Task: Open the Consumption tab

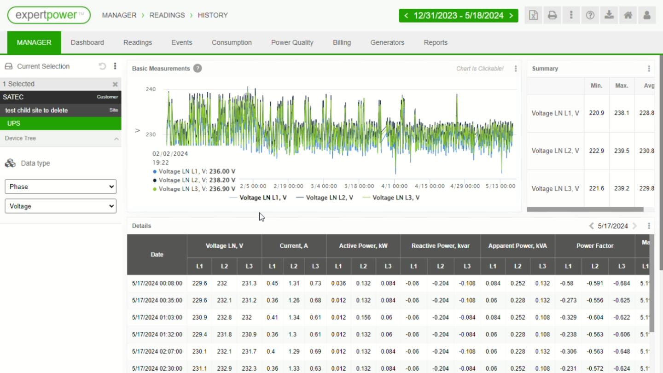Action: [232, 42]
